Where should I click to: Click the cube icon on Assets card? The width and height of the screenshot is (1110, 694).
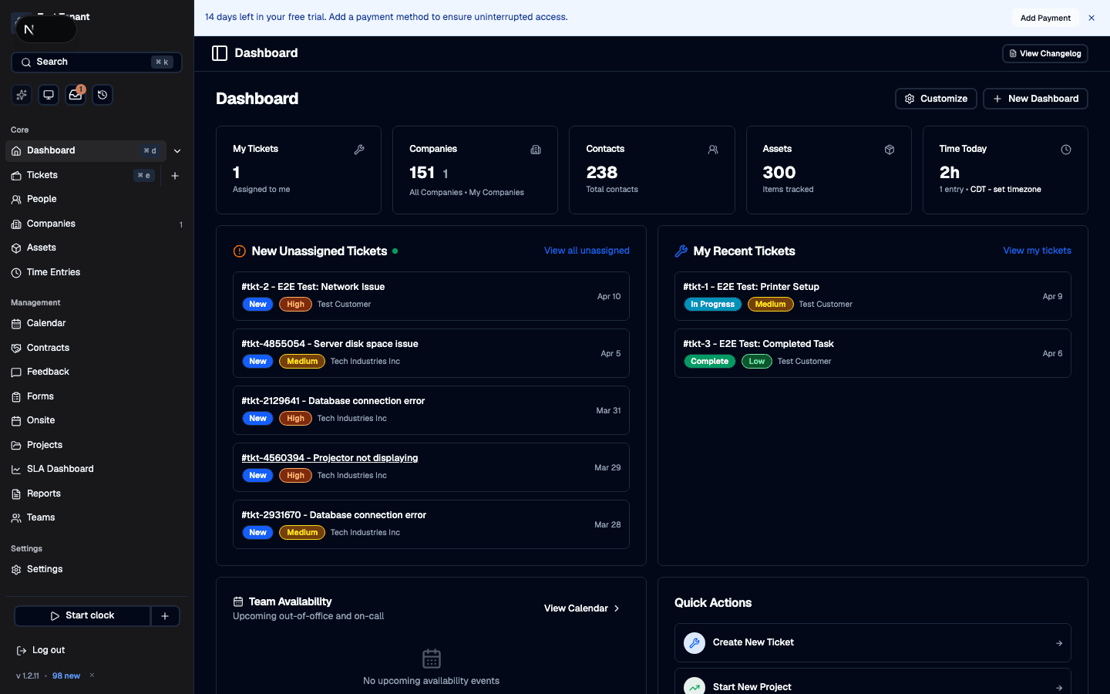point(890,150)
